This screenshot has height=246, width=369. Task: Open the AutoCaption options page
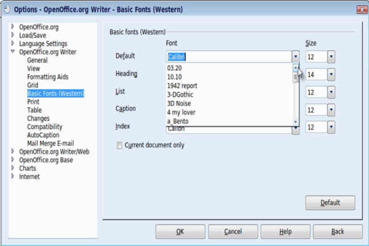tap(43, 135)
